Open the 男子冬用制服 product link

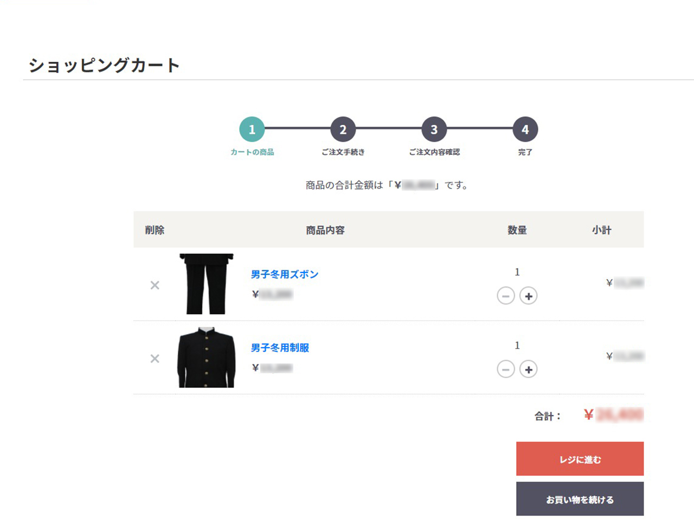280,348
